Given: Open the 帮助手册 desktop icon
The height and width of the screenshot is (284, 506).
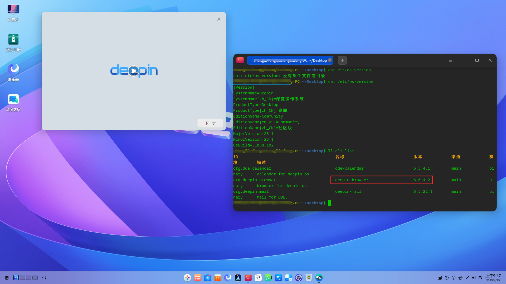Looking at the screenshot, I should (13, 43).
